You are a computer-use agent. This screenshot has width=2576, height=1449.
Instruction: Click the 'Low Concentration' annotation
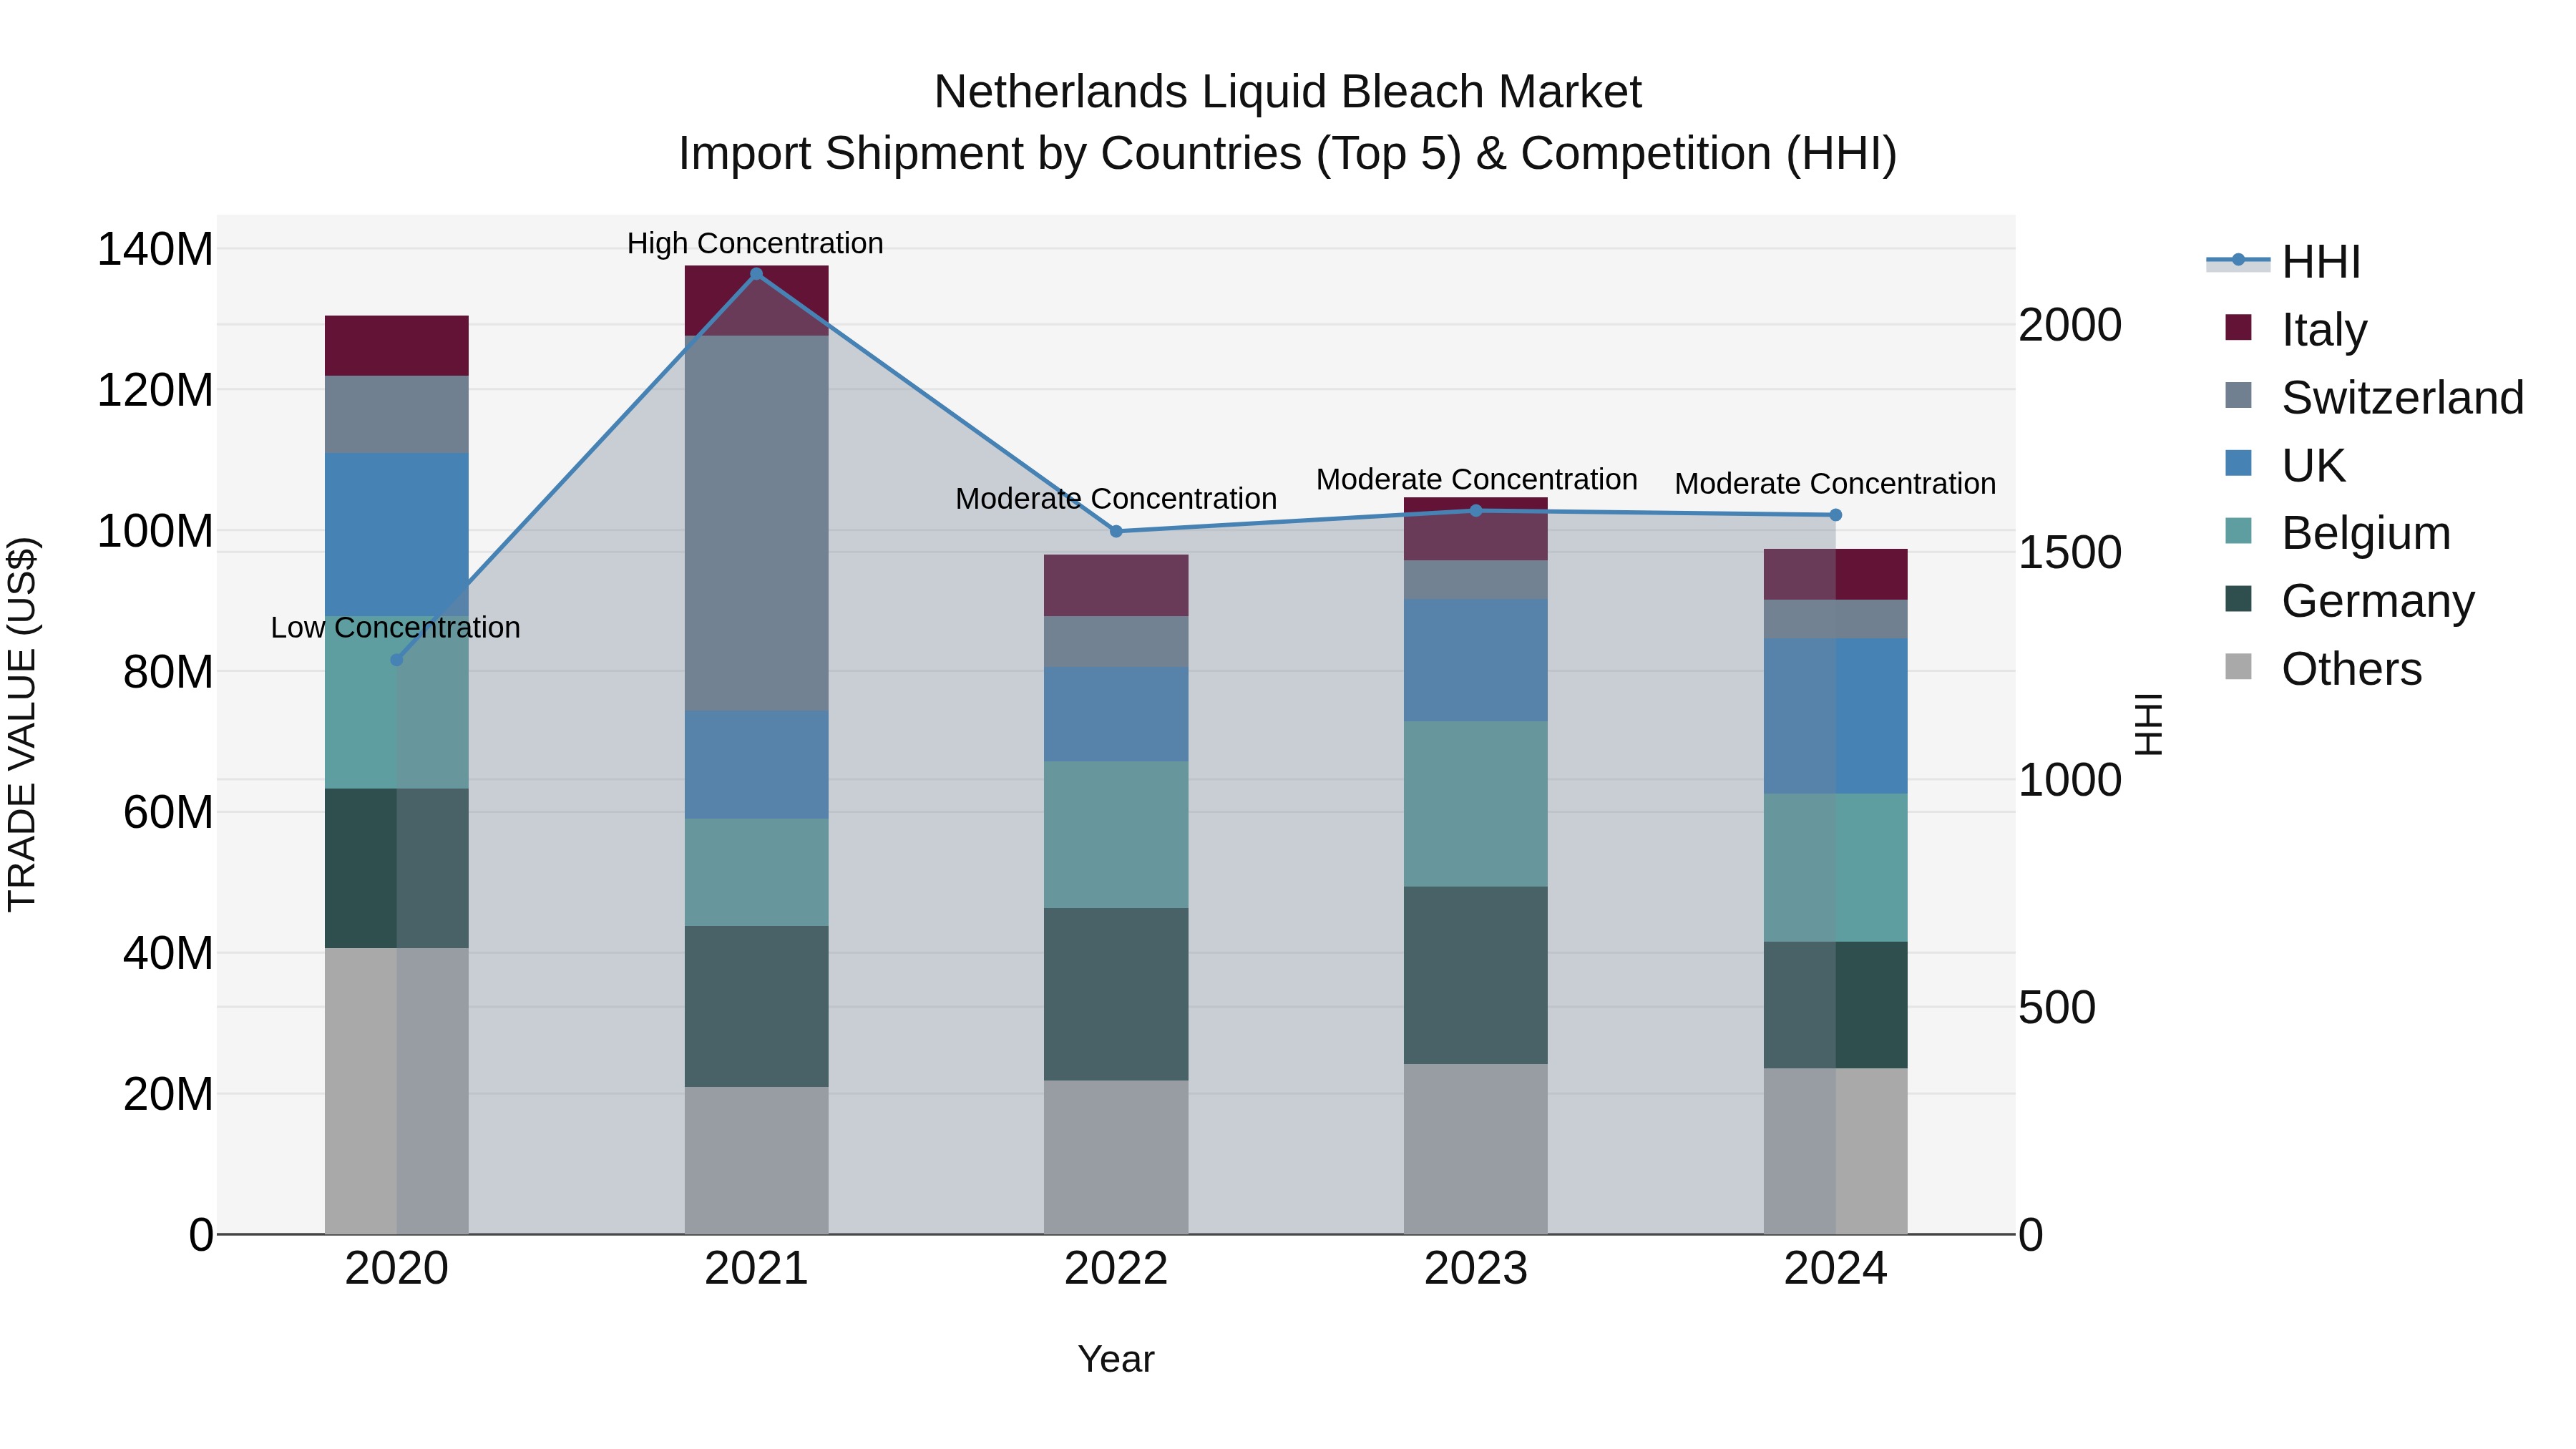point(395,628)
